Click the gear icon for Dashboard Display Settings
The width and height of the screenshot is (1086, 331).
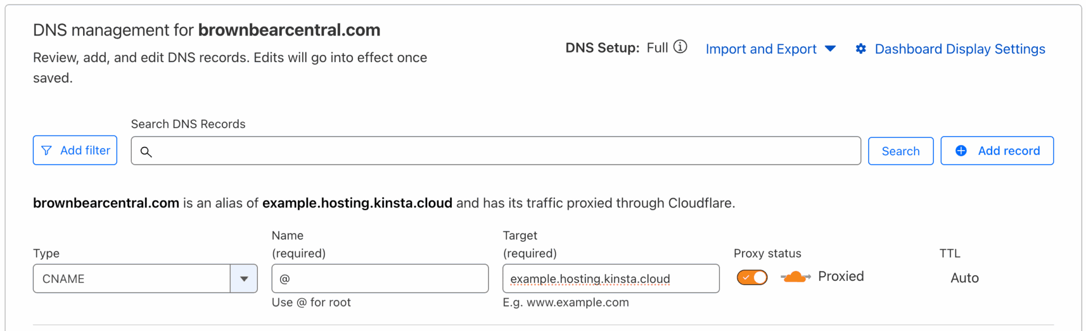860,49
